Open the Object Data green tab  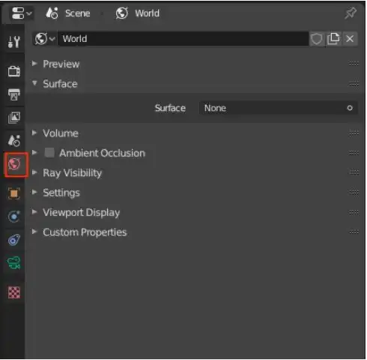[x=14, y=263]
